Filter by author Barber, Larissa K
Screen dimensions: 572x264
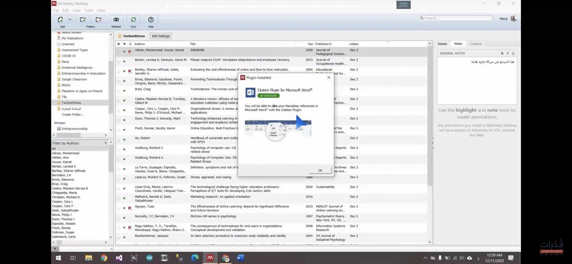pyautogui.click(x=64, y=166)
